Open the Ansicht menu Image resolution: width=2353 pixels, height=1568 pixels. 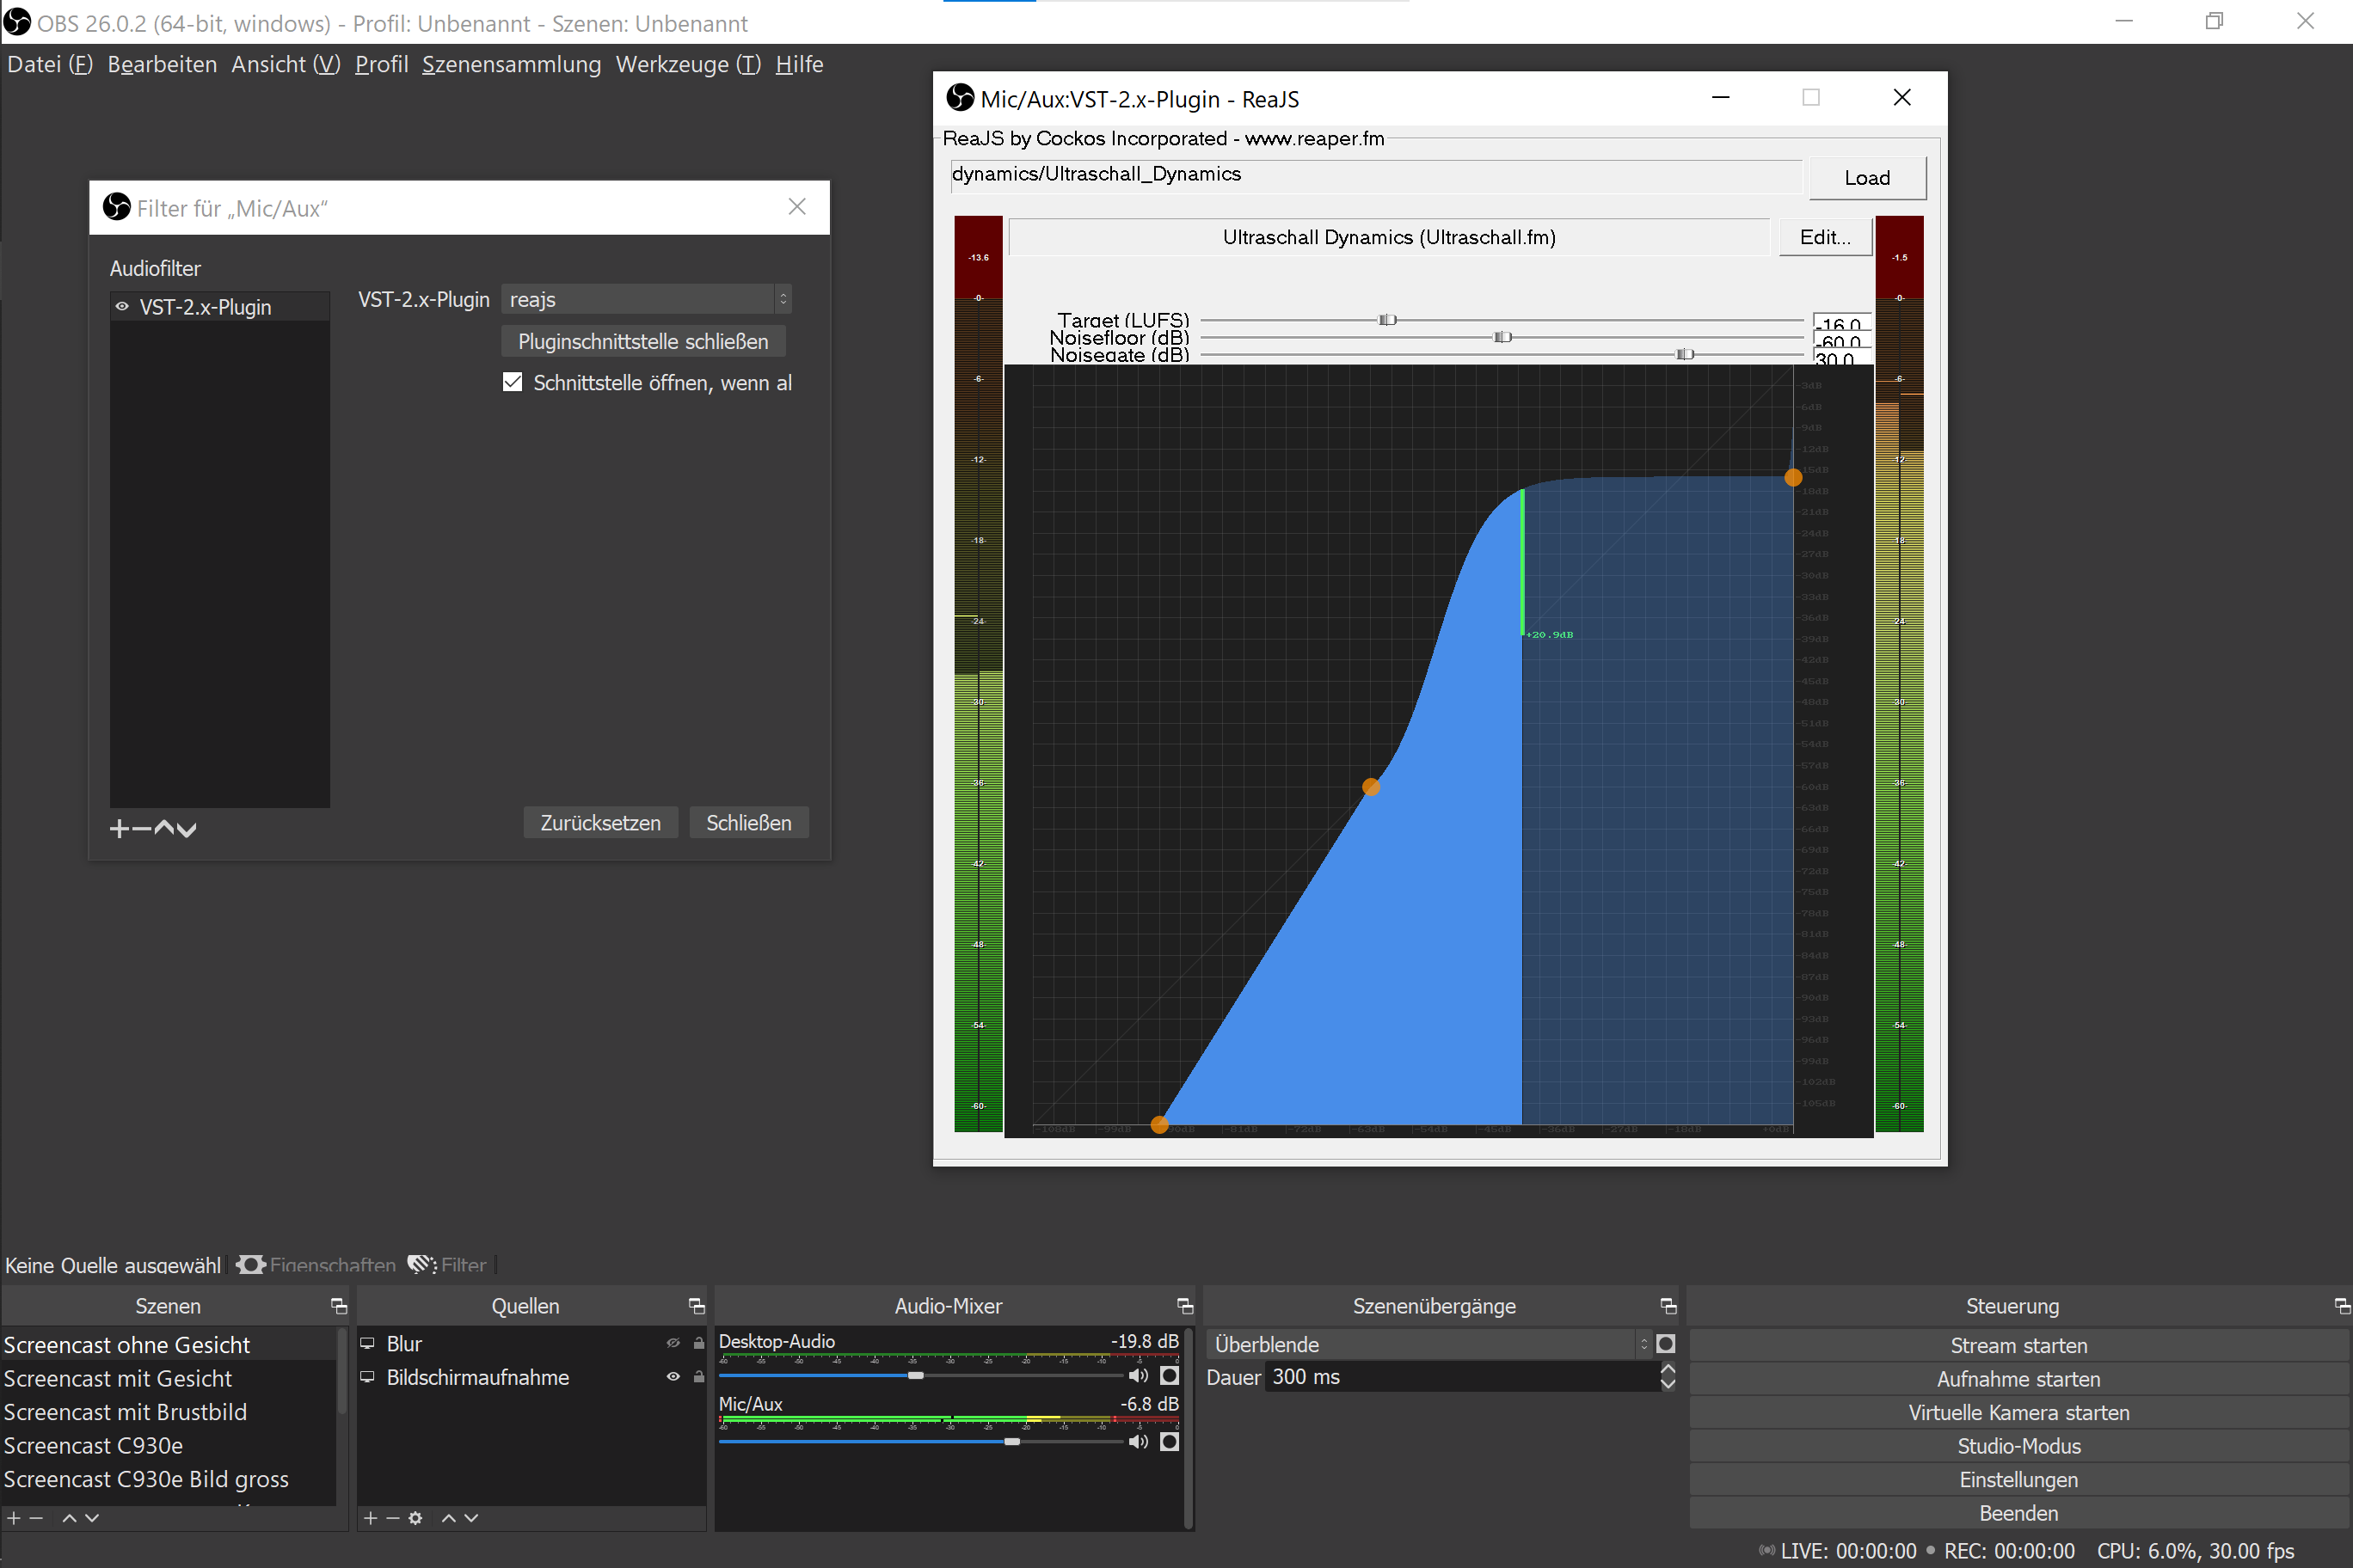click(286, 64)
